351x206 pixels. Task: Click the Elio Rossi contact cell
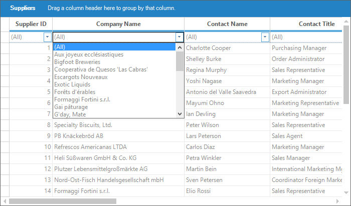point(227,191)
